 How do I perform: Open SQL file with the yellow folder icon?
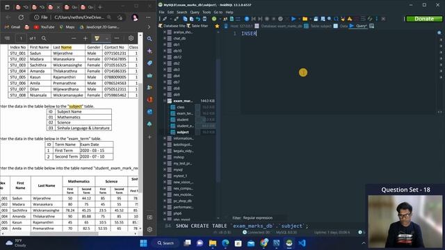click(305, 19)
